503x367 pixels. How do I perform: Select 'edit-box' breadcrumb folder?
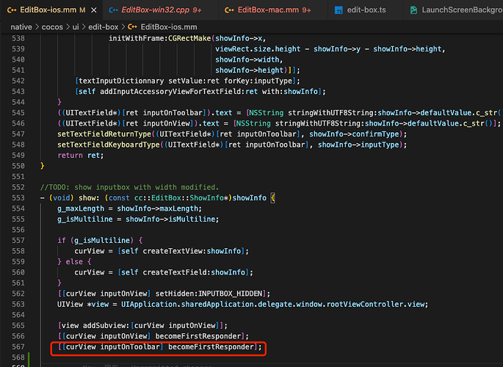[x=104, y=27]
